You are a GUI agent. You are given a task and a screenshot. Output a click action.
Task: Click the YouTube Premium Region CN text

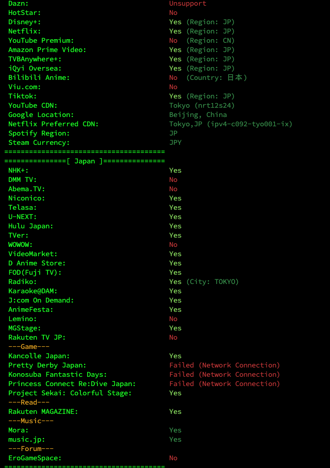coord(210,41)
